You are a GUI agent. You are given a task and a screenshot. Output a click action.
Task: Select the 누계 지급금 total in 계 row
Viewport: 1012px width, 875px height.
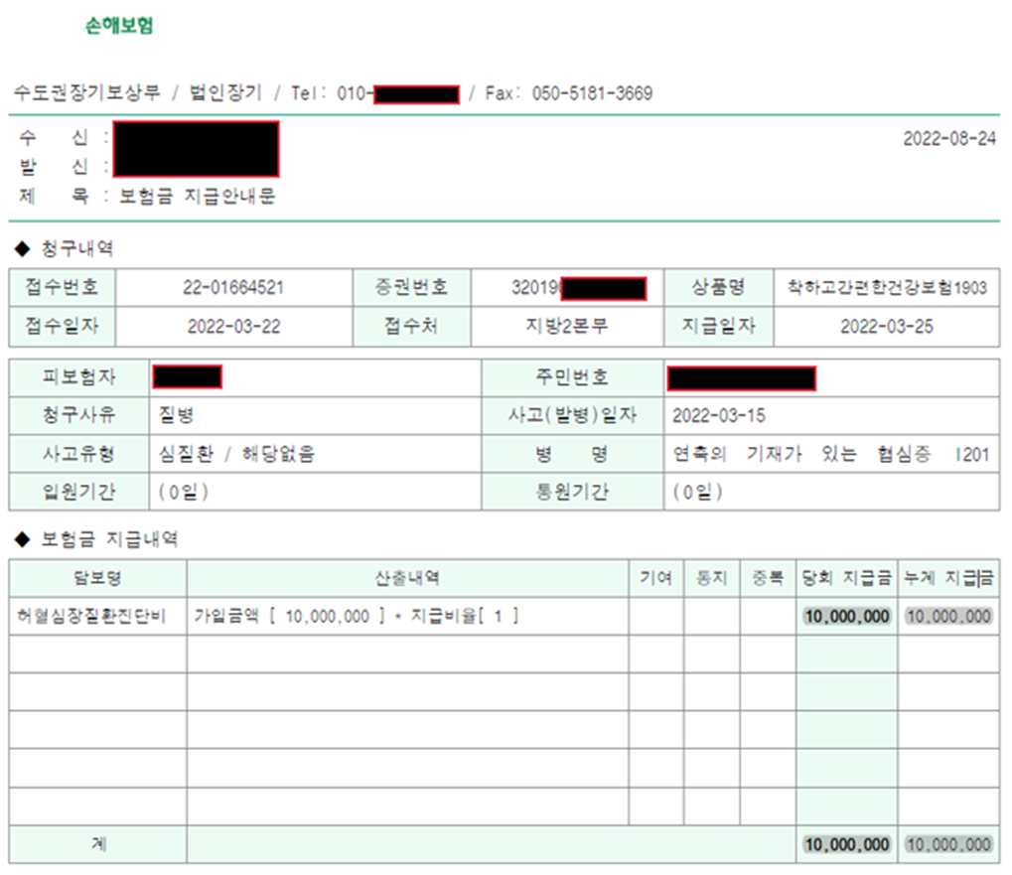[948, 844]
